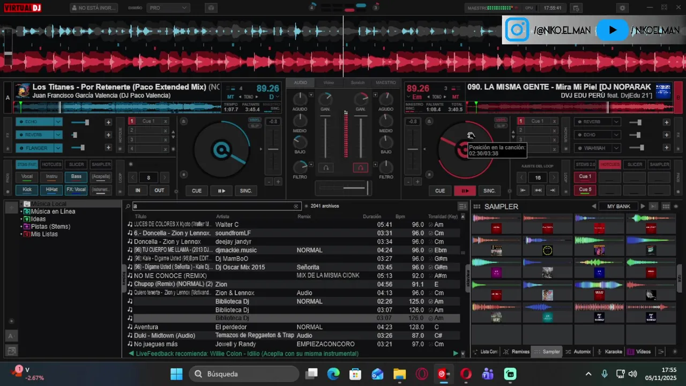Screen dimensions: 686x386
Task: Switch to the previous sampler bank
Action: [594, 206]
